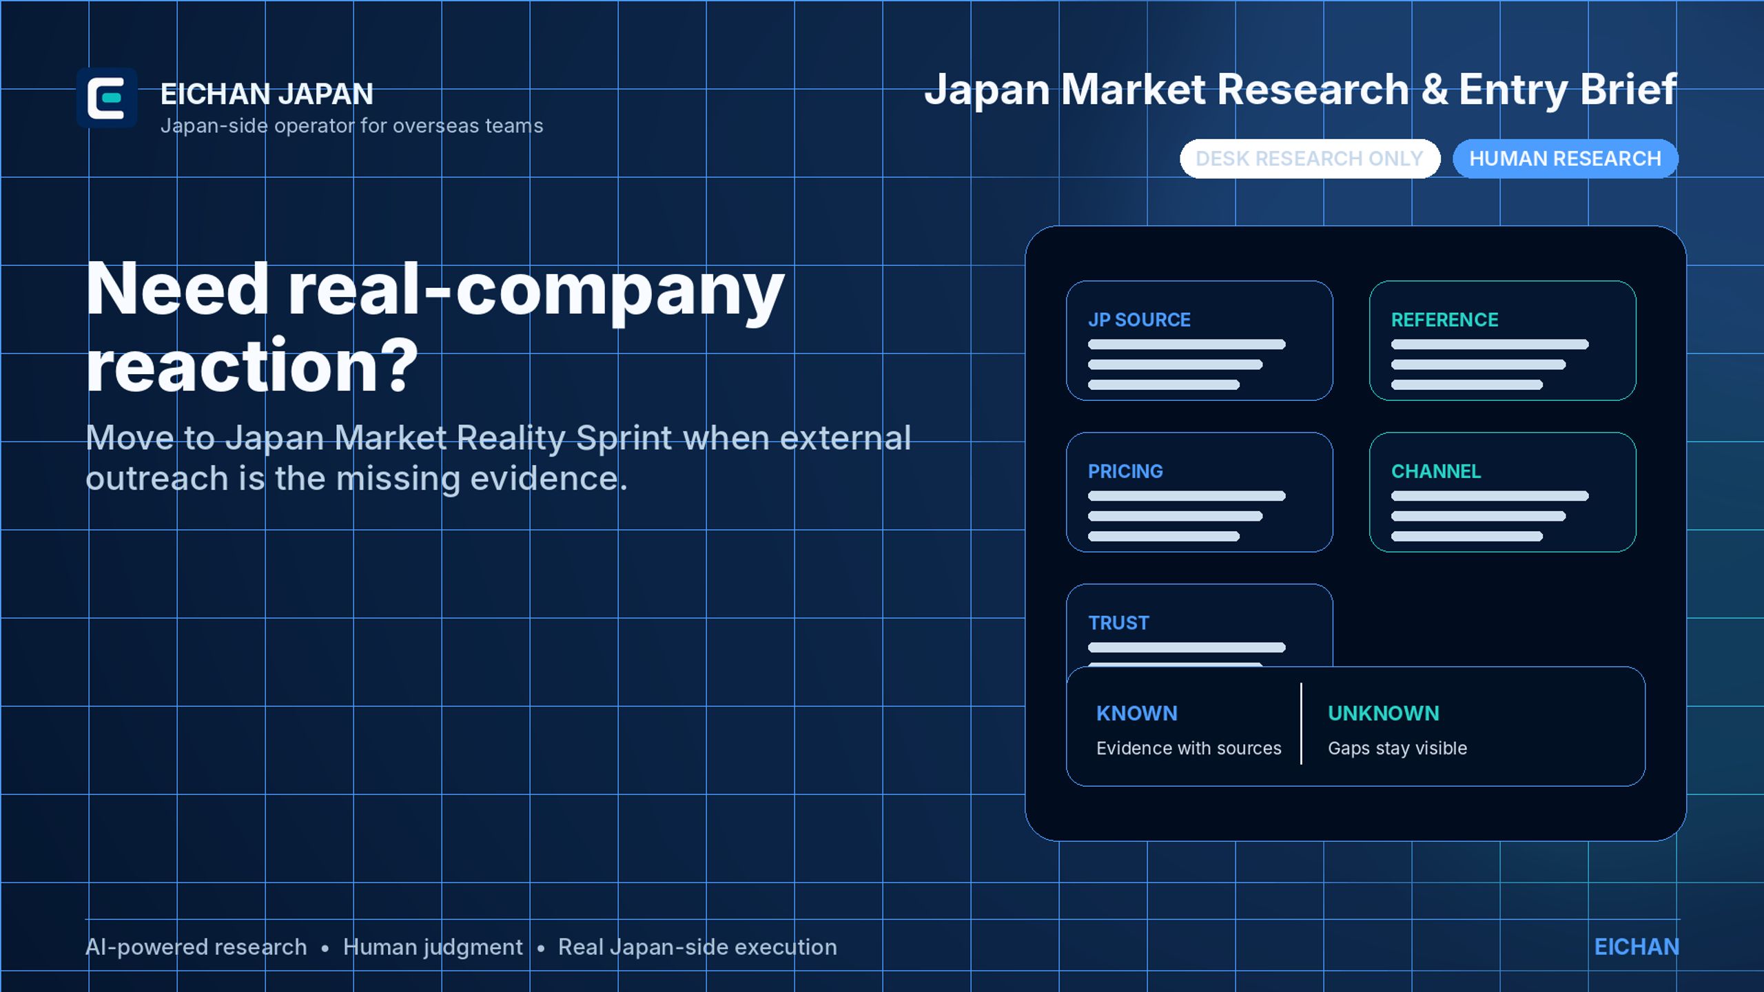Click the EICHAN footer wordmark

(x=1637, y=947)
